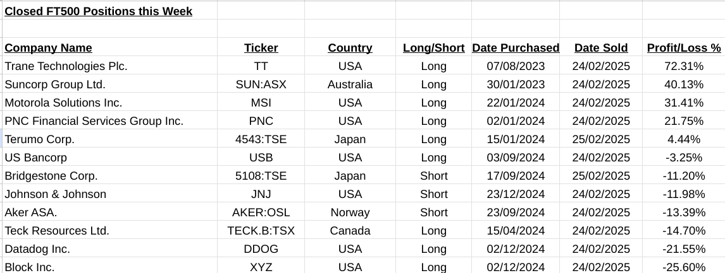This screenshot has height=273, width=725.
Task: Select the Long/Short header cell
Action: click(433, 48)
